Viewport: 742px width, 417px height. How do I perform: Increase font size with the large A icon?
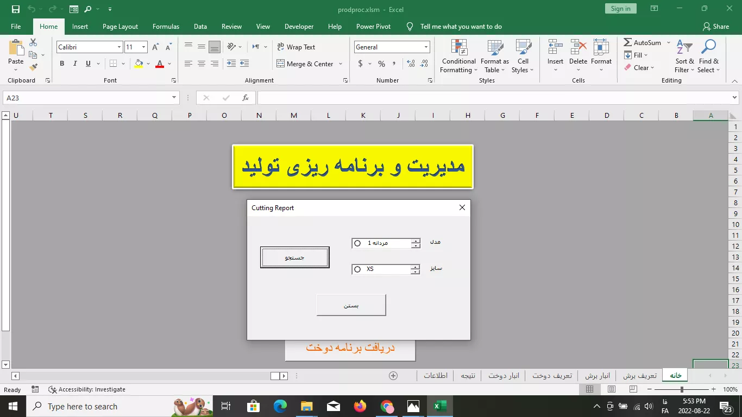155,47
